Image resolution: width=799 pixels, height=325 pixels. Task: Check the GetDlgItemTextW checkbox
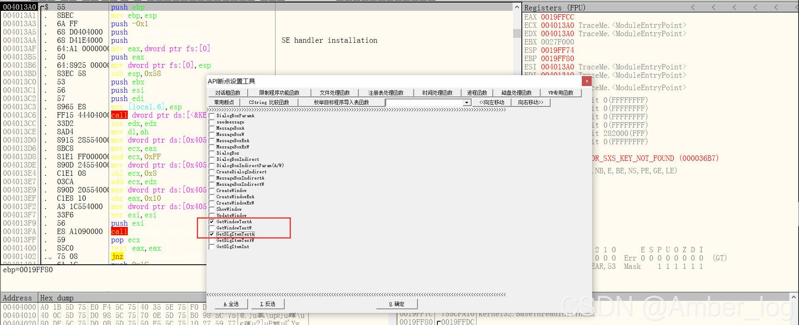[212, 241]
